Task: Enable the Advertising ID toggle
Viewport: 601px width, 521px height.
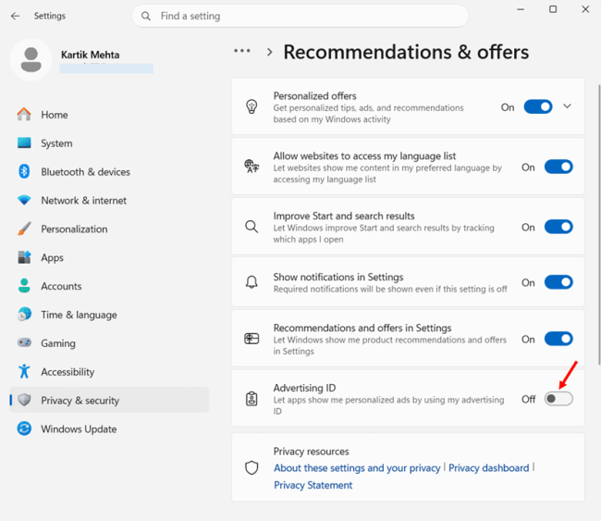Action: pos(558,399)
